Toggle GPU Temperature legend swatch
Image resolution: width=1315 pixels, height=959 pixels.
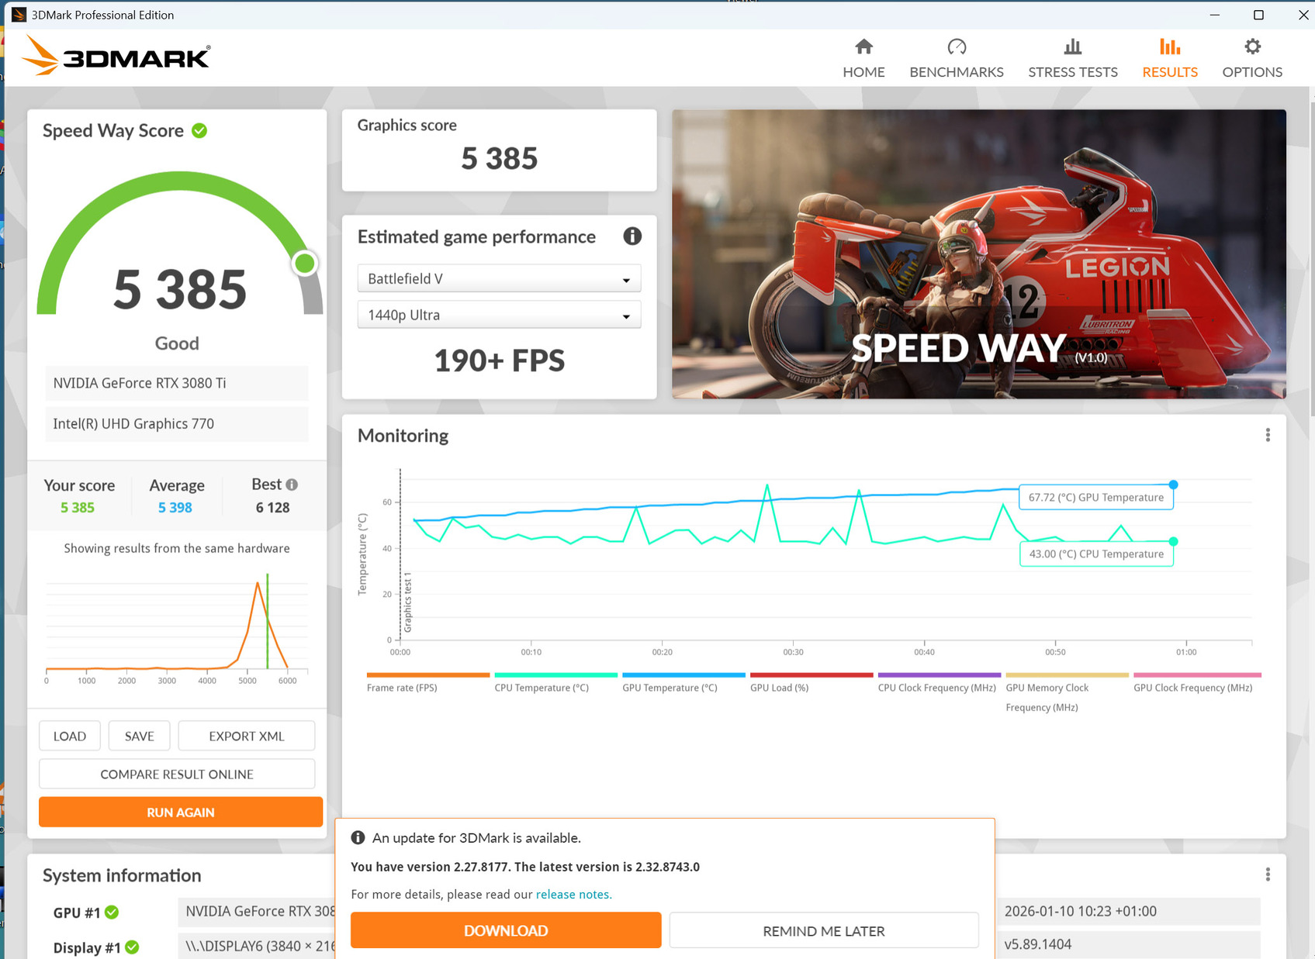click(x=683, y=674)
